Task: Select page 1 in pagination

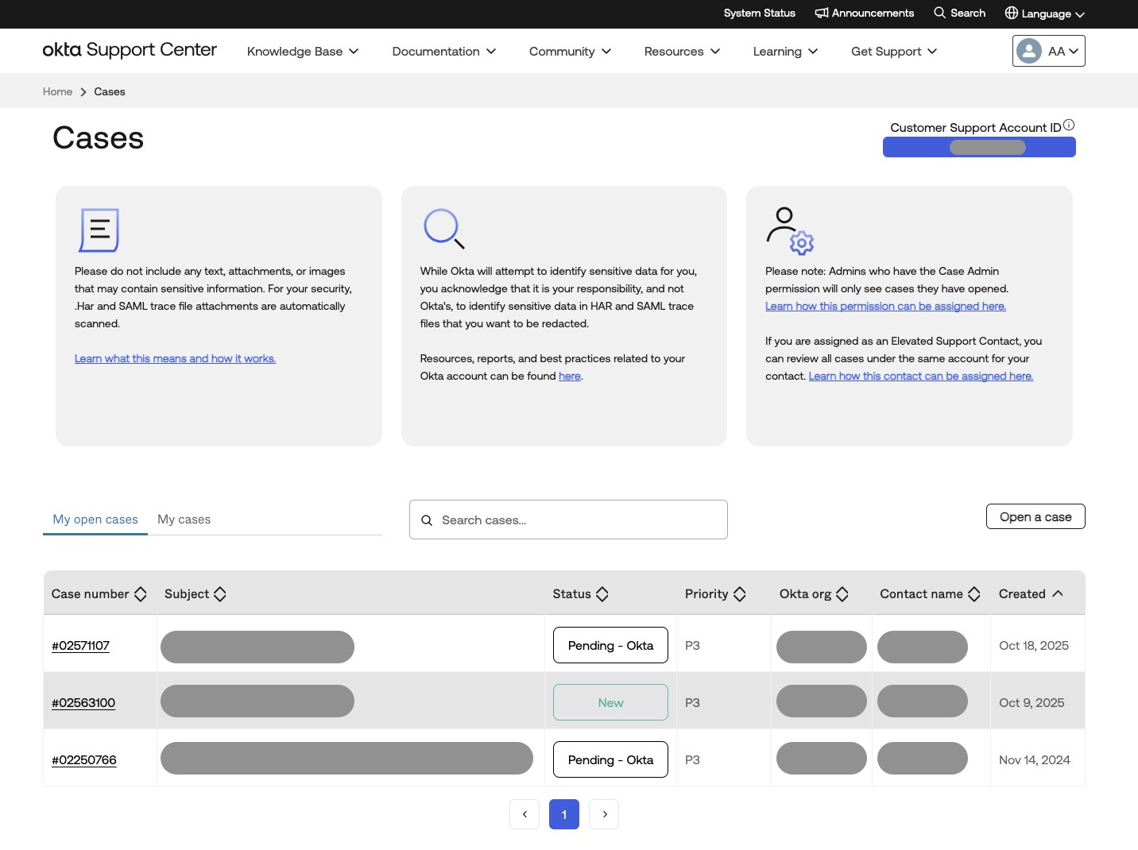Action: click(563, 813)
